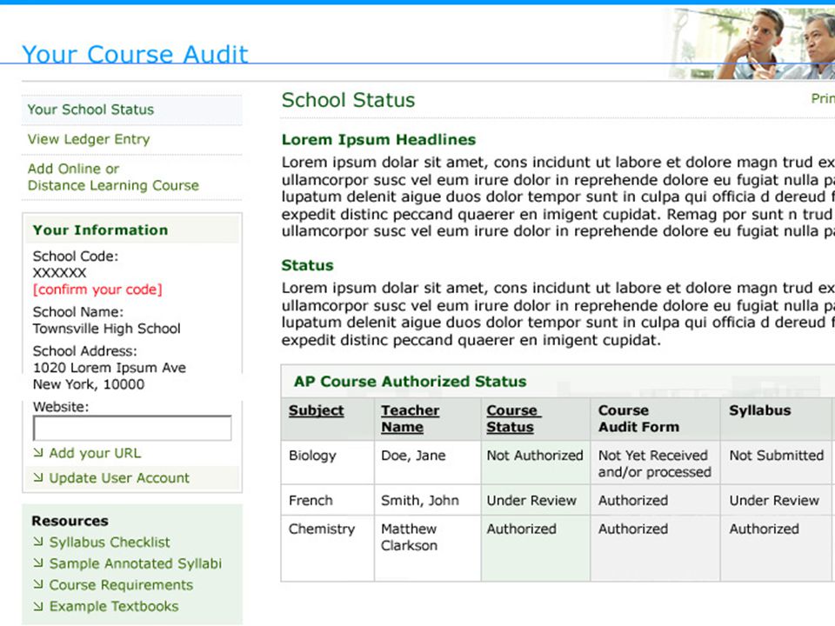Sort the table by Subject column

(317, 410)
